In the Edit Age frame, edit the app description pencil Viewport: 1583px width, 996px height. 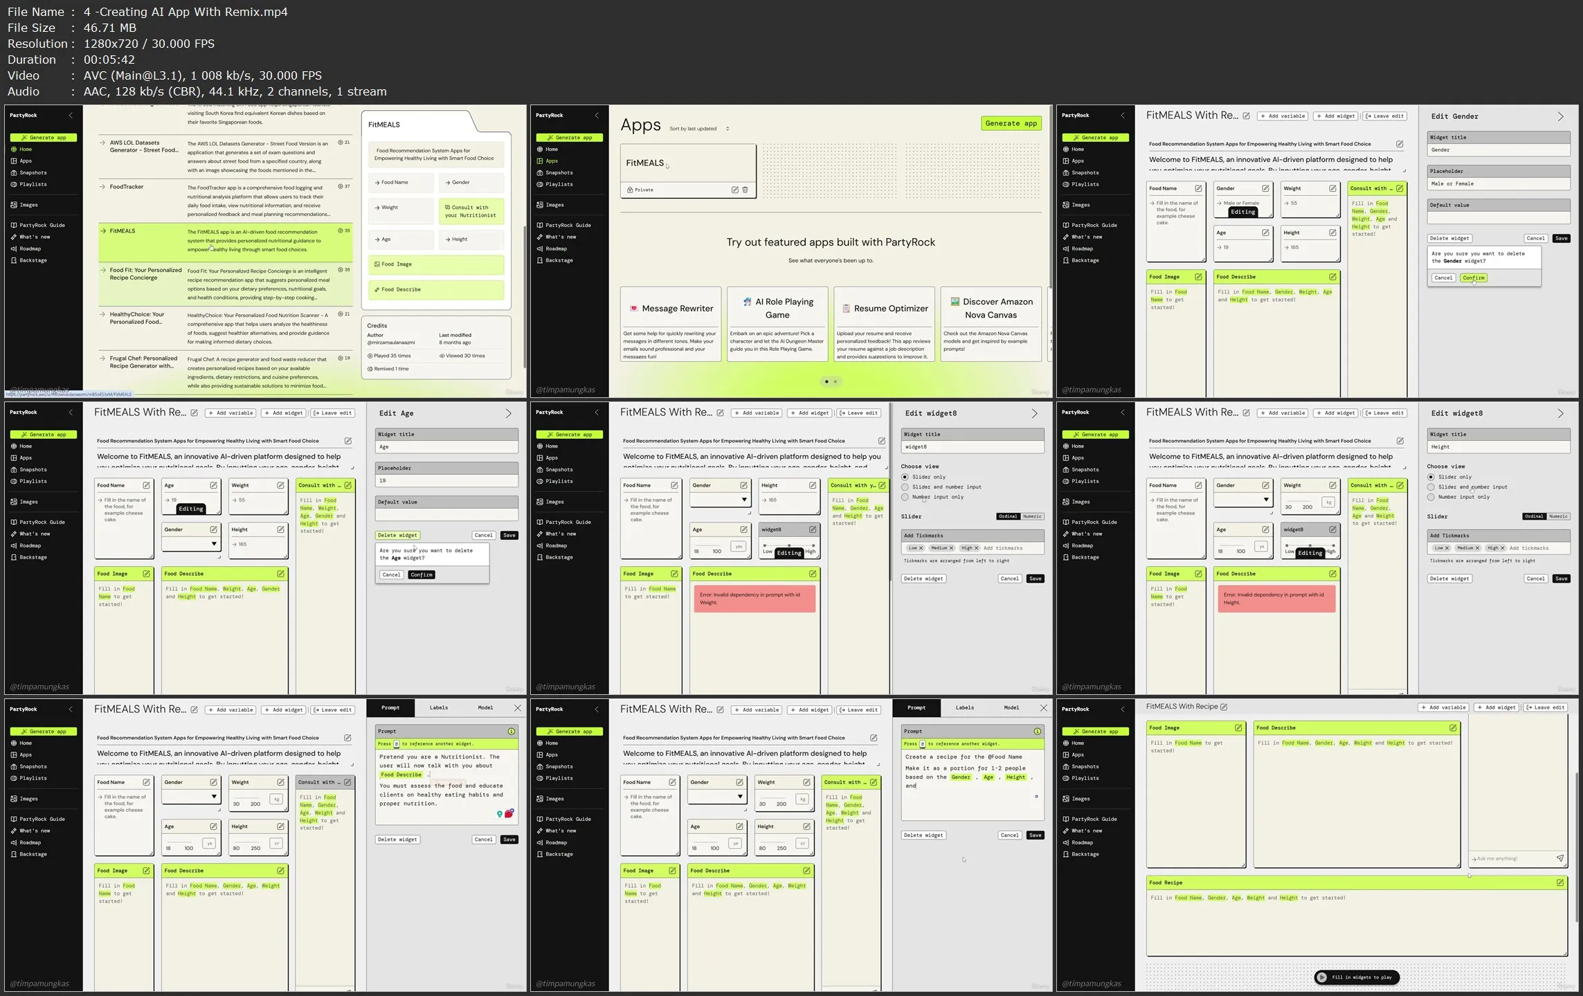(x=347, y=441)
